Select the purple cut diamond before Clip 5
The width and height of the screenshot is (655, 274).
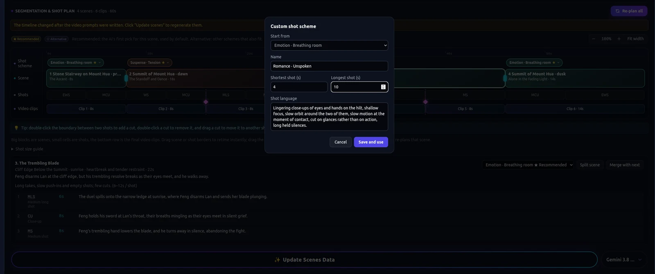pos(425,102)
